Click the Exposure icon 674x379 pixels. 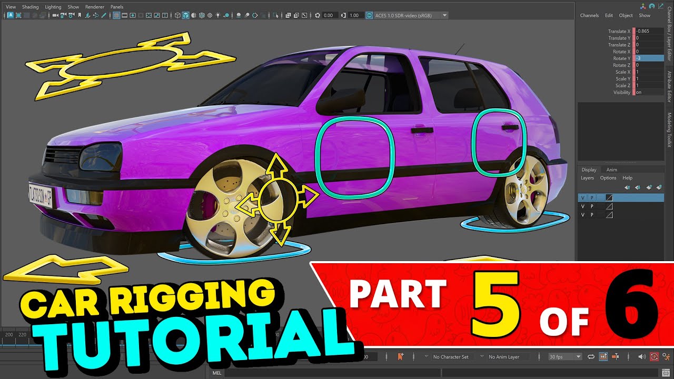318,15
